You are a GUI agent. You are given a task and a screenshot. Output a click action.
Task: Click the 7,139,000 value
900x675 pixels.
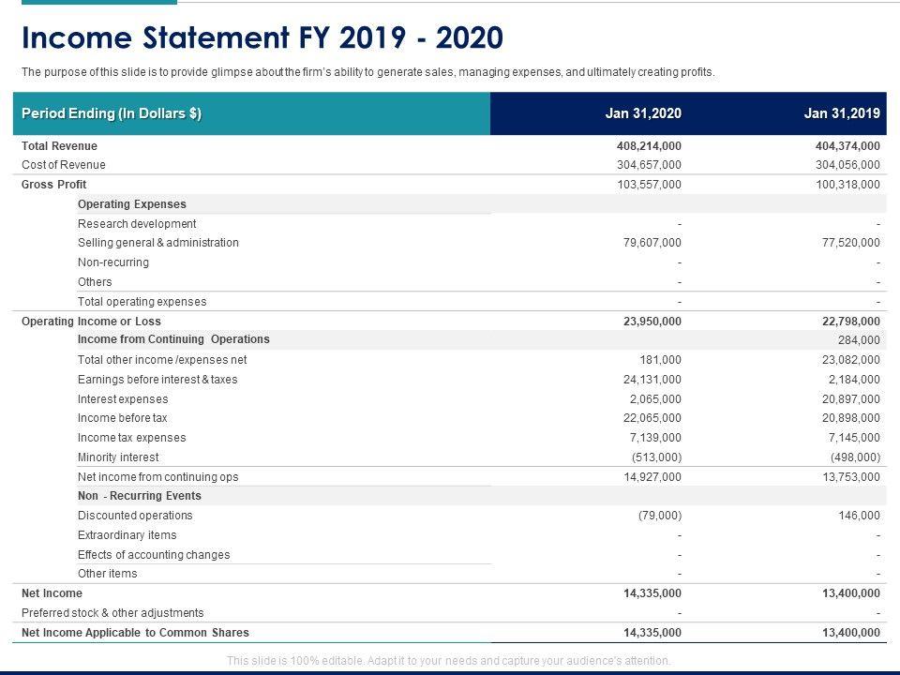[655, 438]
